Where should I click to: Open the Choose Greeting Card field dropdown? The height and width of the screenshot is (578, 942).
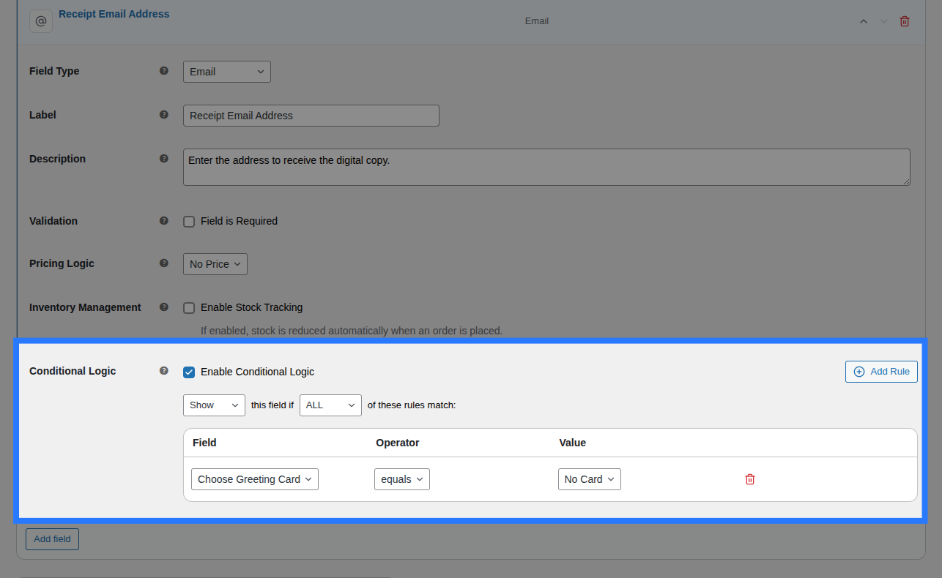pyautogui.click(x=255, y=479)
